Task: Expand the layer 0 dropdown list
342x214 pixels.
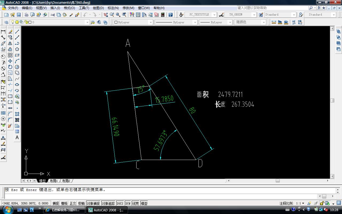Action: pos(87,22)
